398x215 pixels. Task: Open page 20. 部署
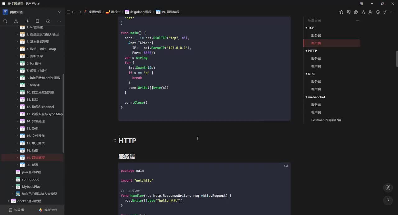[x=32, y=165]
